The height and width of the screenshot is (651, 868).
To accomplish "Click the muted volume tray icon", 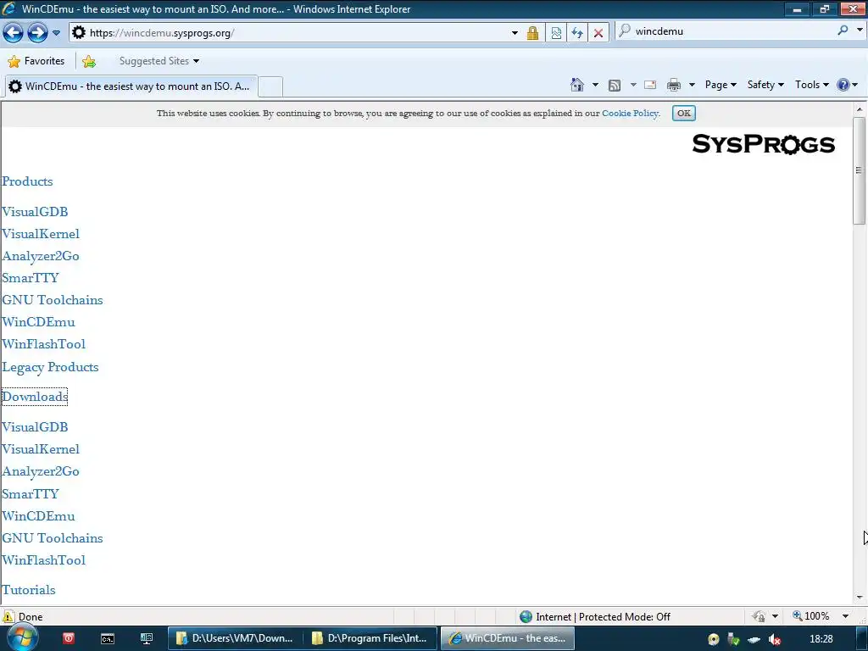I will 775,639.
